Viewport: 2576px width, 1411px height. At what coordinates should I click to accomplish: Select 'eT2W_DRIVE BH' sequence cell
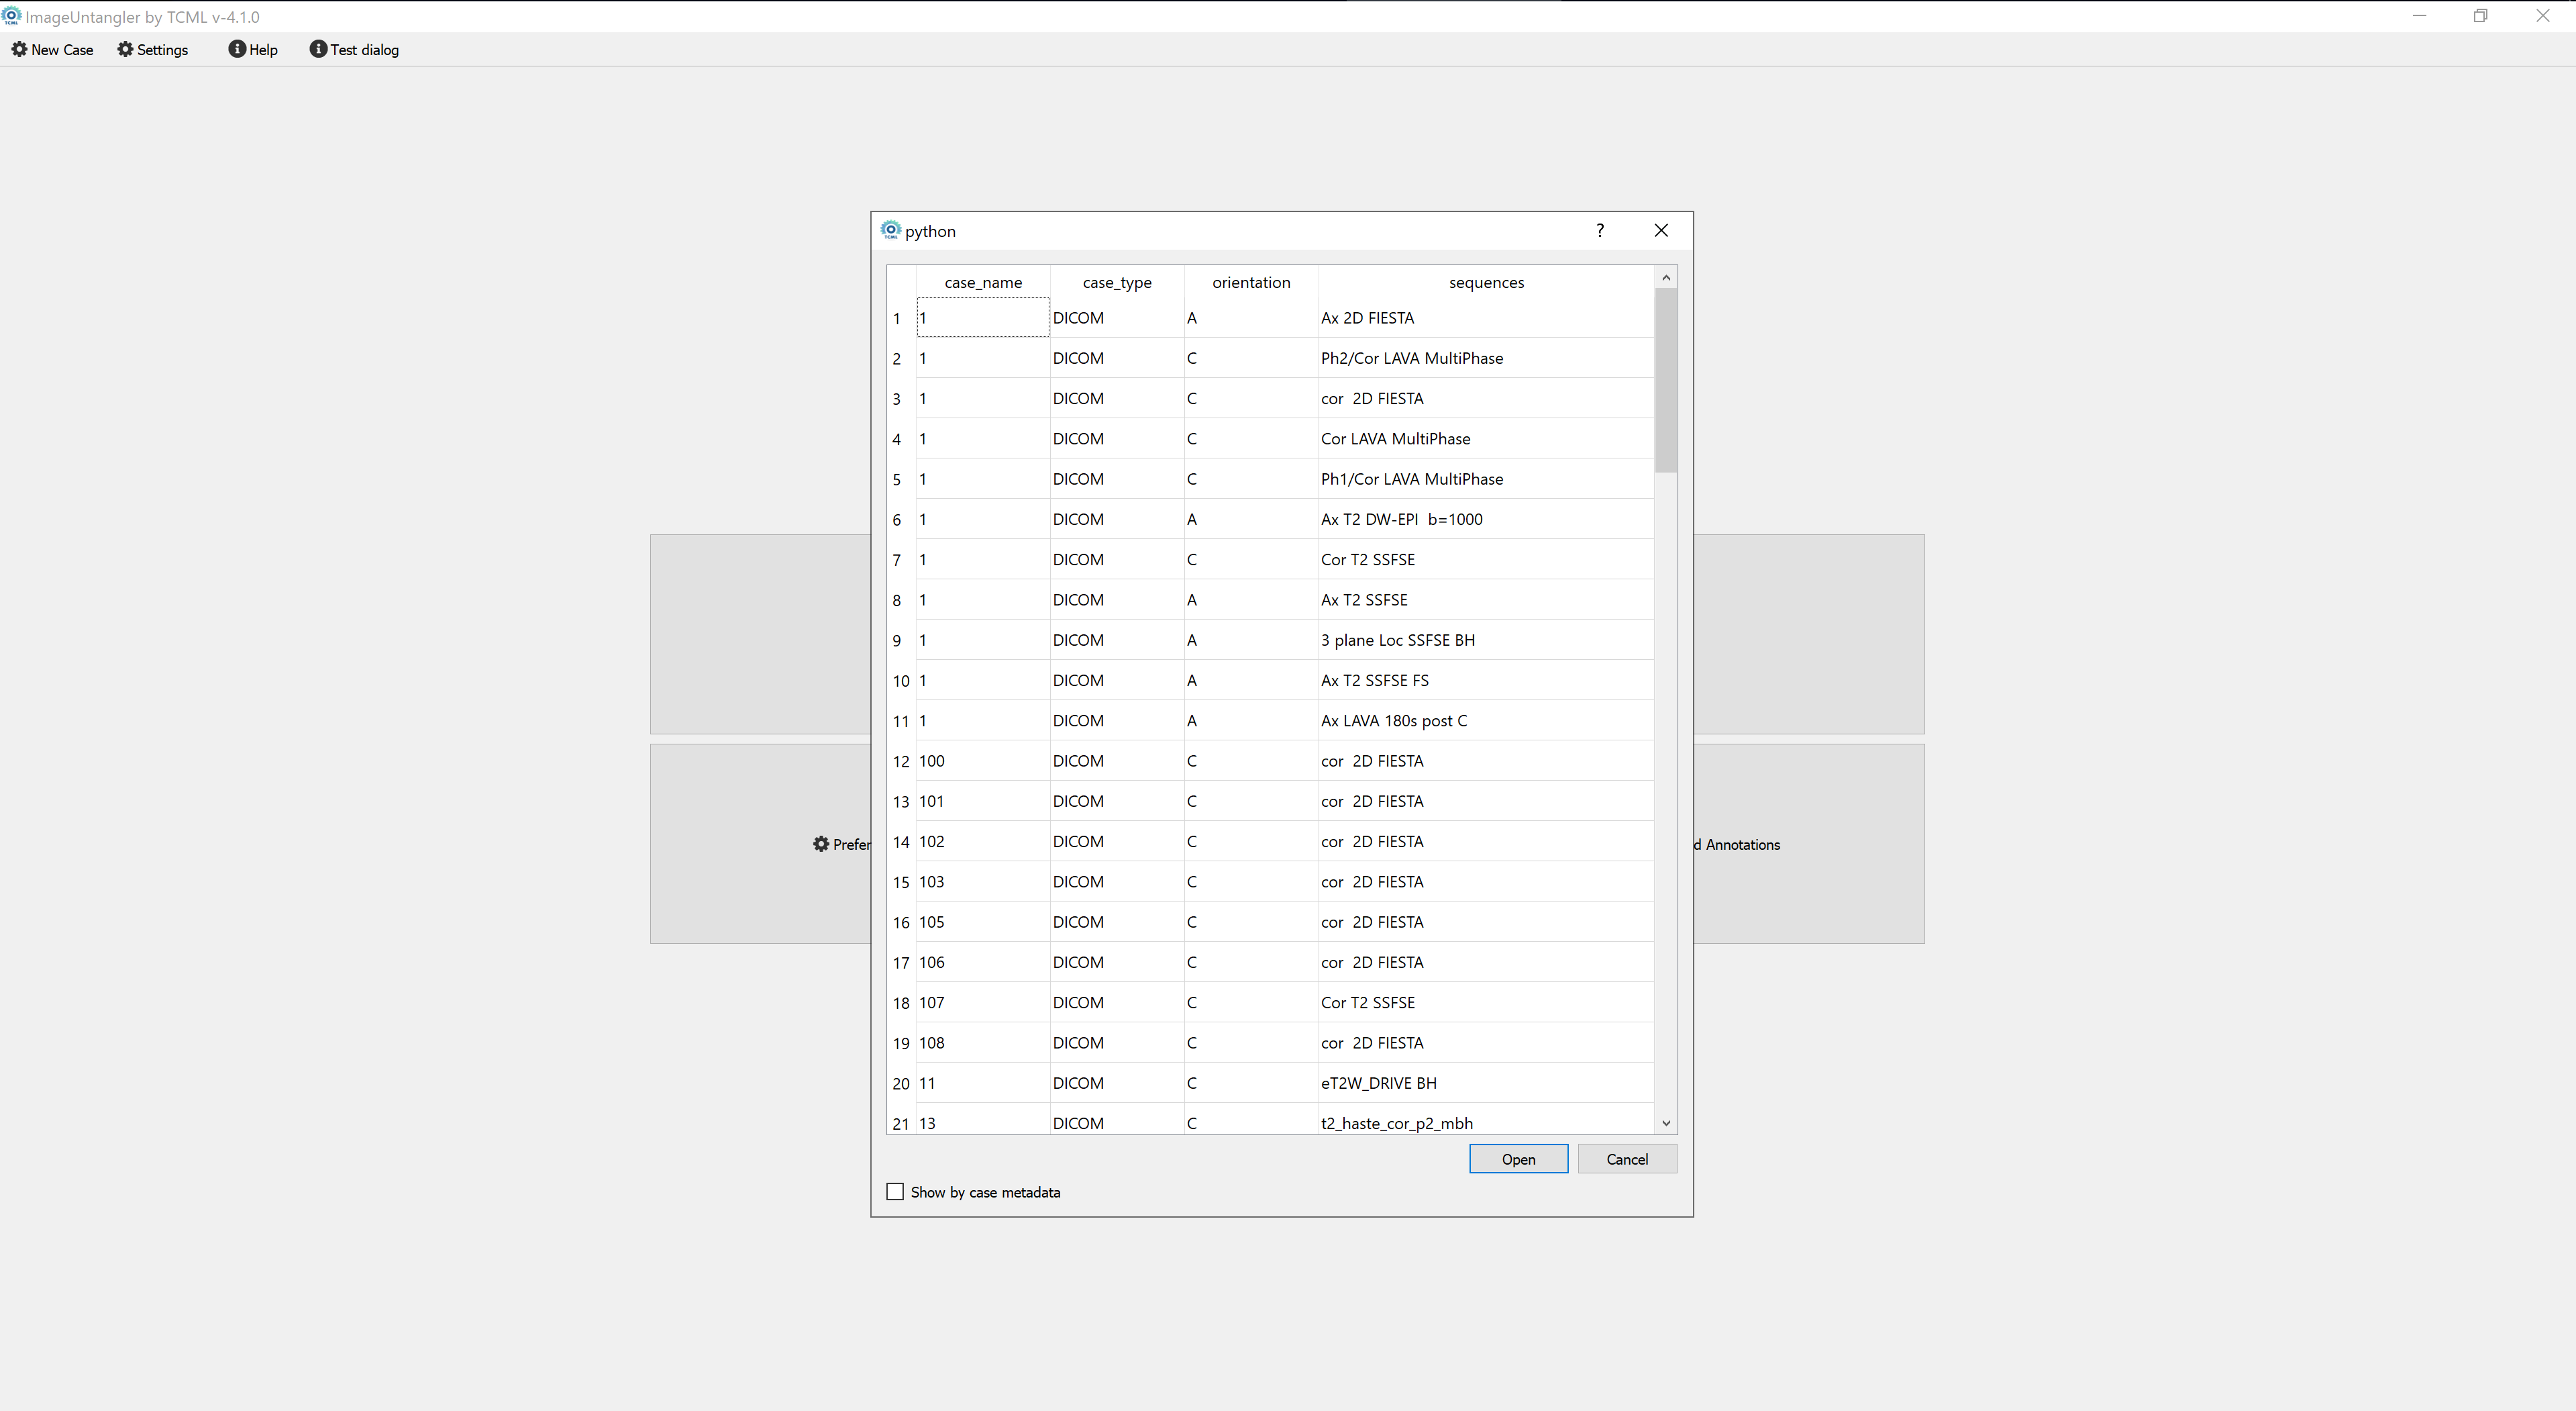[x=1486, y=1083]
